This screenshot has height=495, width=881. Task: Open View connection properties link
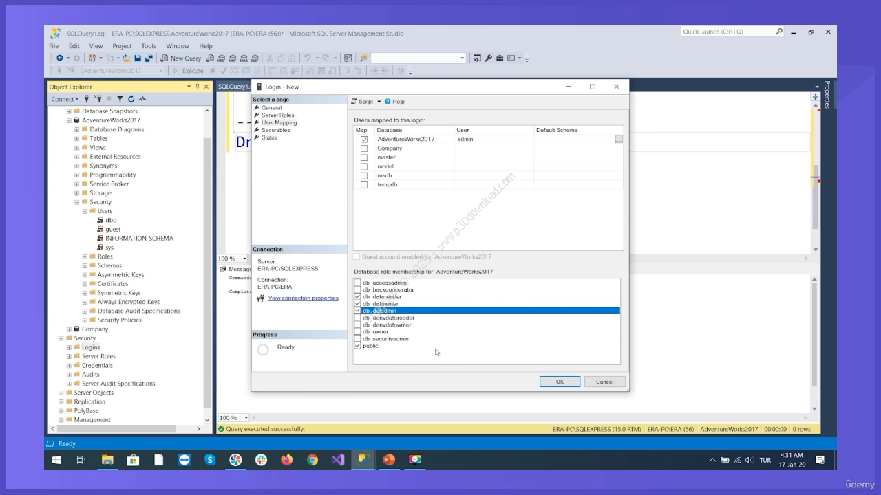point(303,298)
